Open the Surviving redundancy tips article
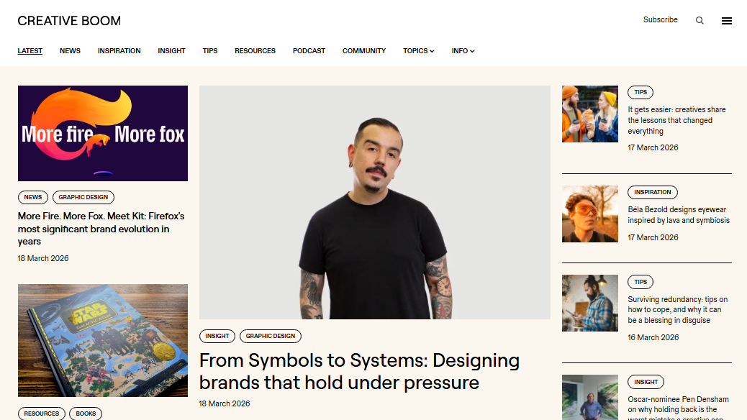747x420 pixels. coord(677,310)
